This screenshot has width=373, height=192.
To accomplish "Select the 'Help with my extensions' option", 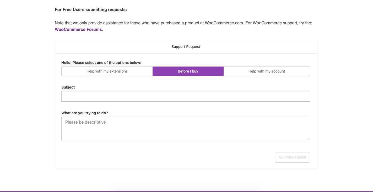I will pyautogui.click(x=107, y=71).
